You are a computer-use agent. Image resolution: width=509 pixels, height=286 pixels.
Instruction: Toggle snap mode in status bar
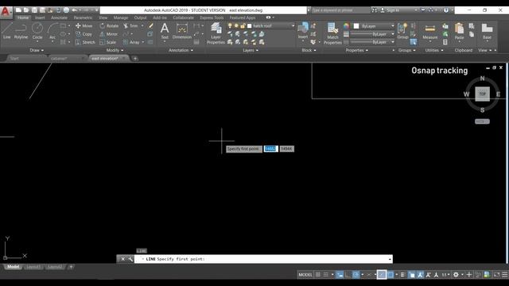326,275
